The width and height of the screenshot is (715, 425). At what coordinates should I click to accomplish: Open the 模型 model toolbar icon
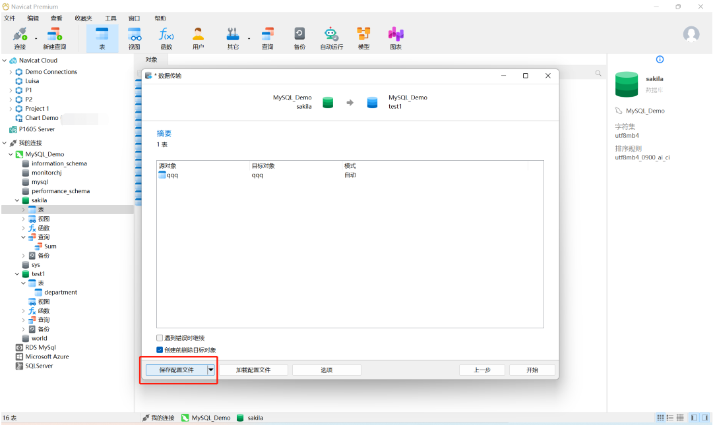click(363, 37)
